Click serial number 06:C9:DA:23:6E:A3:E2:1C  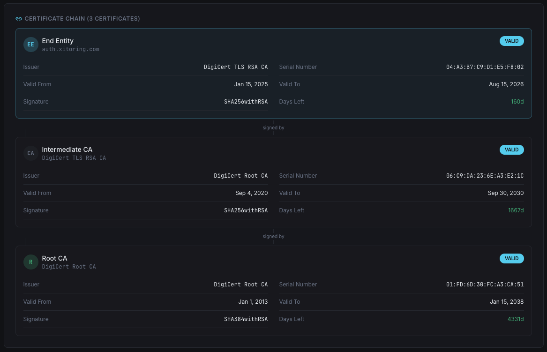pos(485,176)
